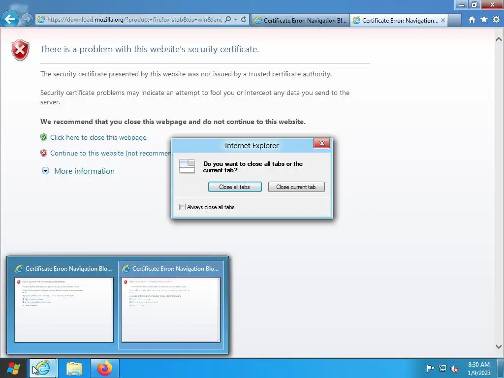504x378 pixels.
Task: Select the second taskbar preview thumbnail
Action: point(171,304)
